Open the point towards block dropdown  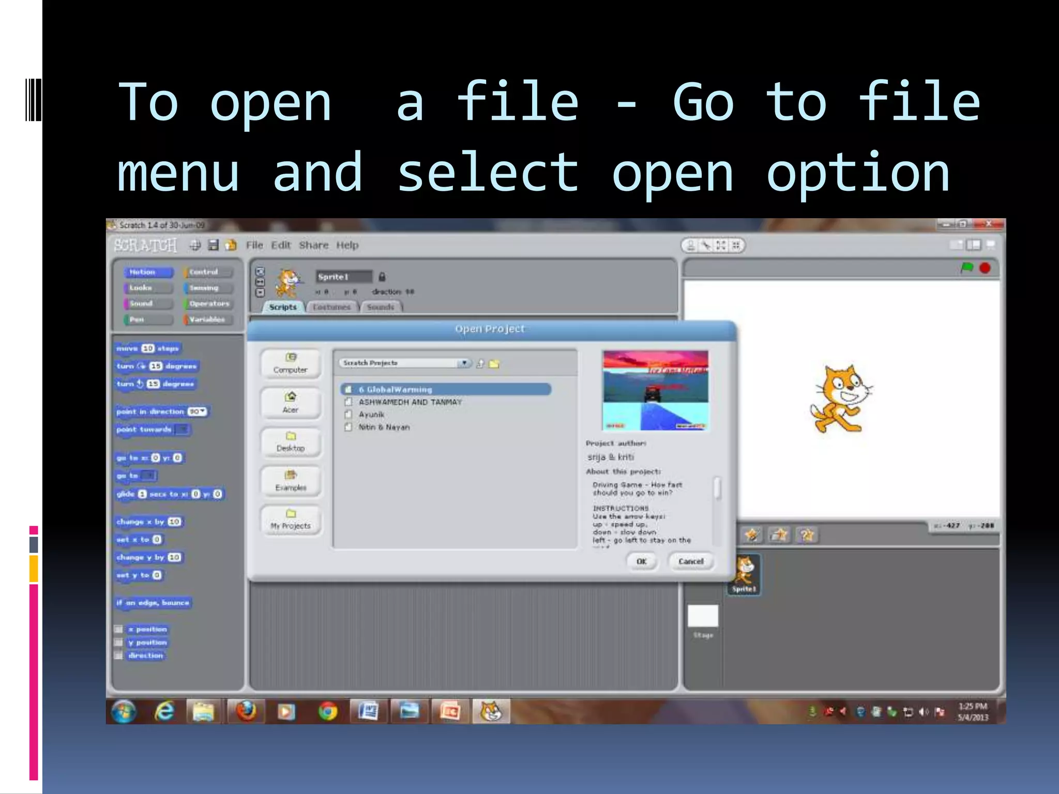click(182, 430)
